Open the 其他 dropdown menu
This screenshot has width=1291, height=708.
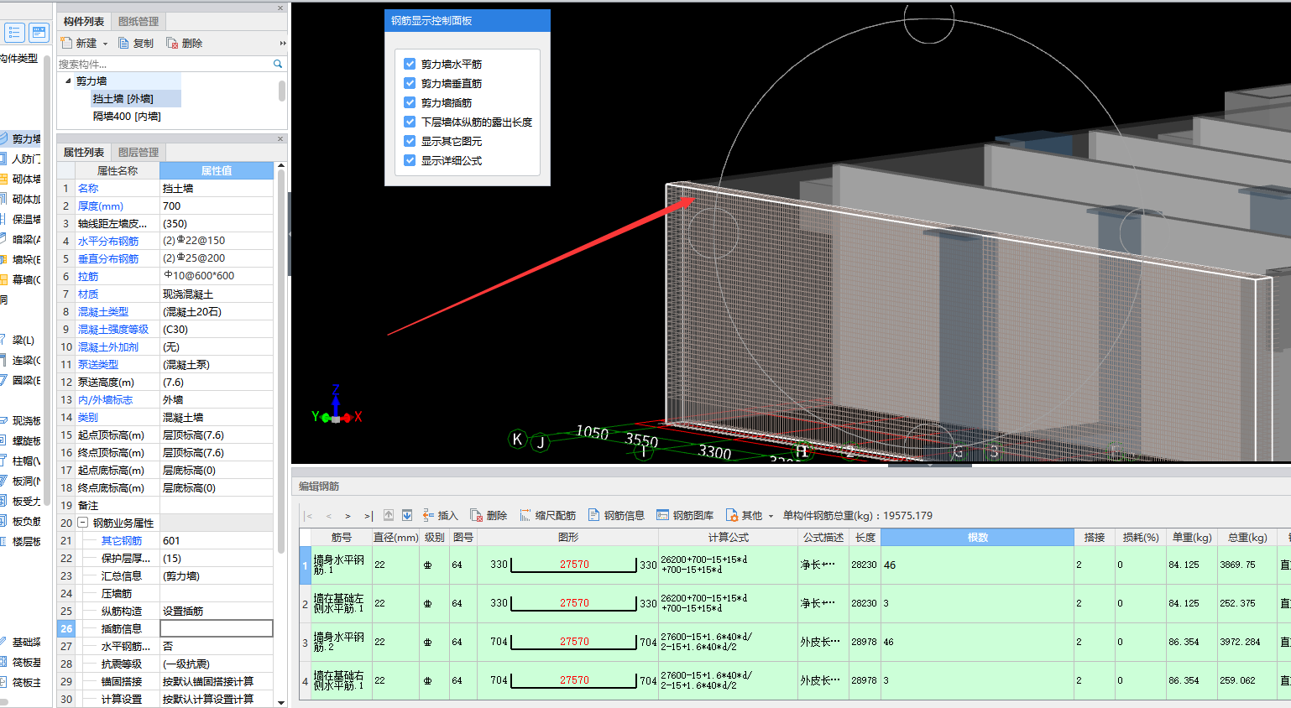(x=750, y=515)
